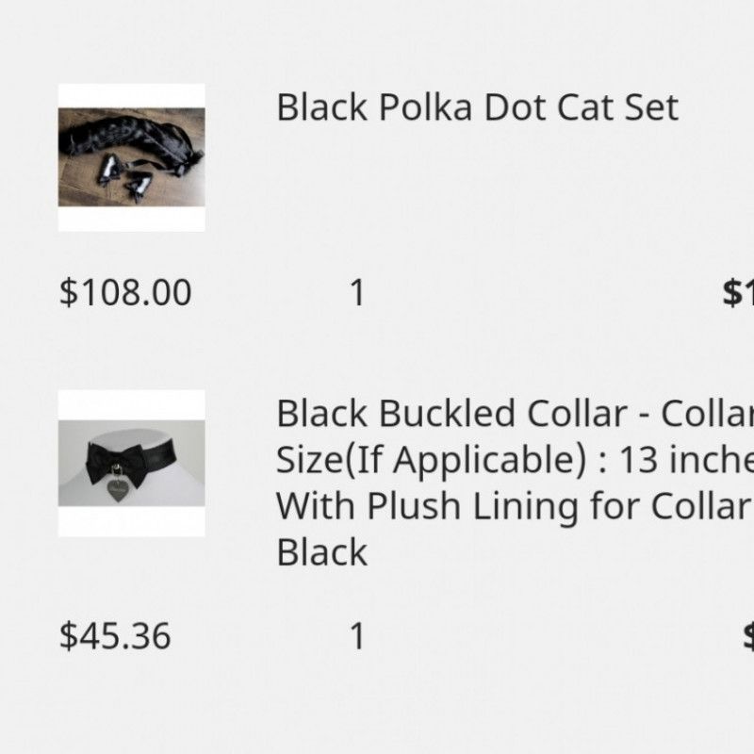Select the cat set quantity value

[x=357, y=293]
